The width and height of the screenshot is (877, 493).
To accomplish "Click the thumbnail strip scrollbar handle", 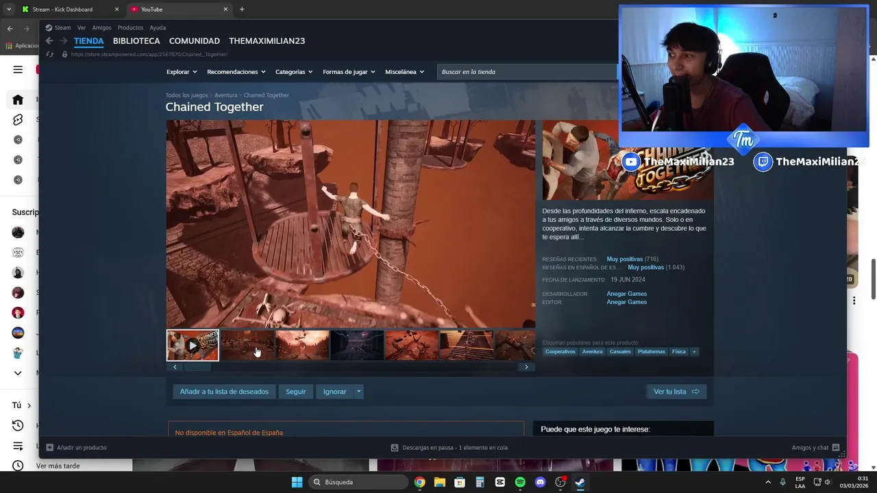I will pyautogui.click(x=197, y=367).
